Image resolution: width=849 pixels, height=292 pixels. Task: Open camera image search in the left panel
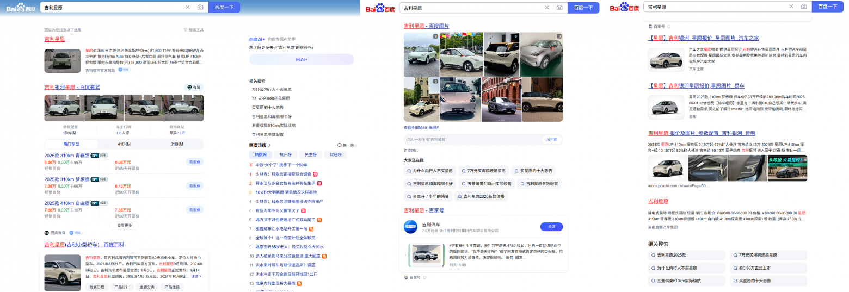pyautogui.click(x=200, y=7)
